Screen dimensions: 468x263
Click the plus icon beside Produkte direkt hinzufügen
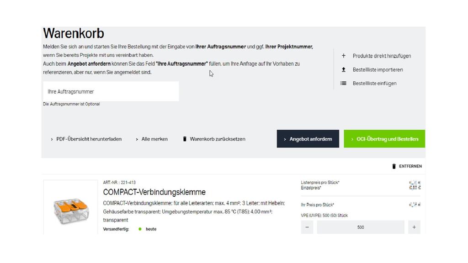tap(343, 56)
